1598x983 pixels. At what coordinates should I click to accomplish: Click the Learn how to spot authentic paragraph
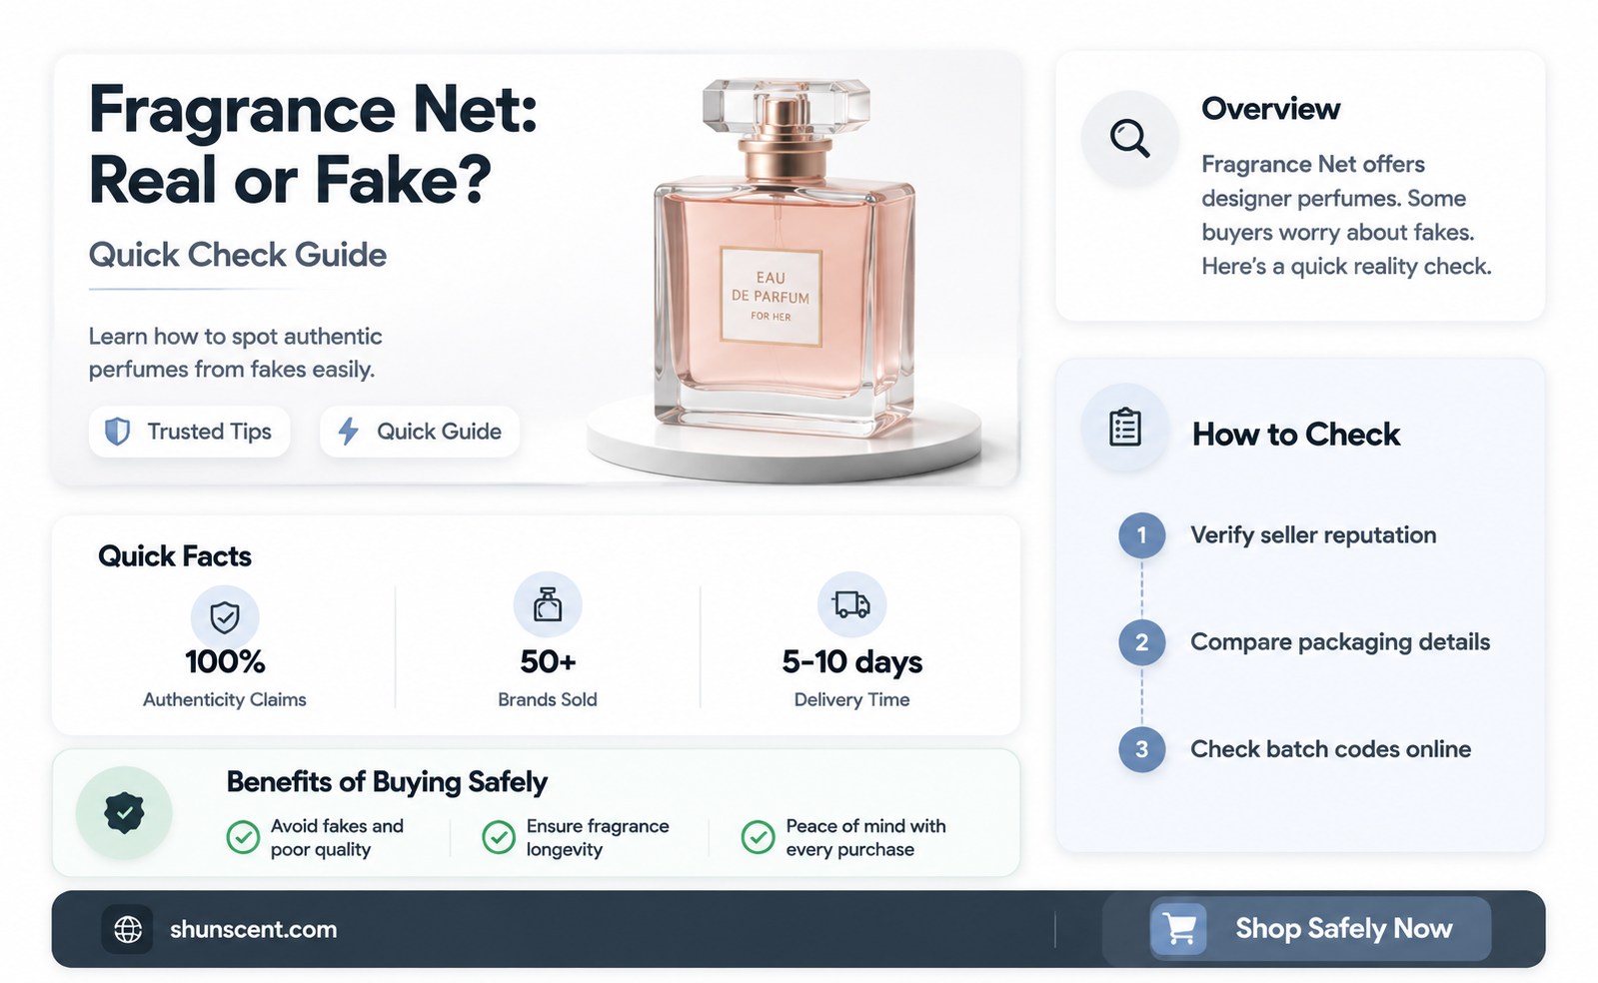[x=235, y=353]
